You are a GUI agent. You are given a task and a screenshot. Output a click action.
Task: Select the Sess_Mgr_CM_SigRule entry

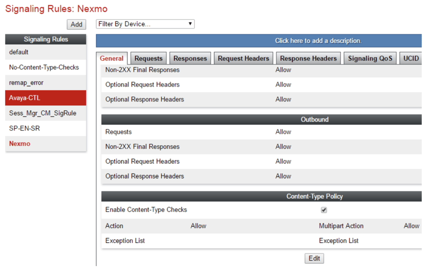pos(46,113)
